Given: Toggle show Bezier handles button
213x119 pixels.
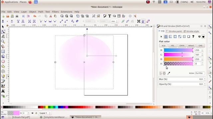Looking at the screenshot, I should tap(143, 21).
